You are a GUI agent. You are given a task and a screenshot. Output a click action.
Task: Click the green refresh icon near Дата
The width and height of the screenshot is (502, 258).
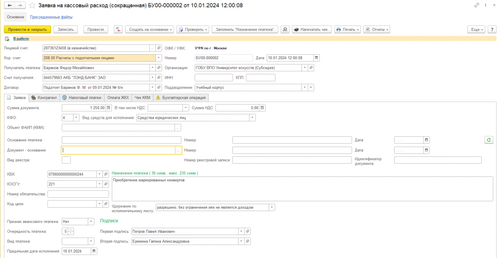(x=489, y=140)
